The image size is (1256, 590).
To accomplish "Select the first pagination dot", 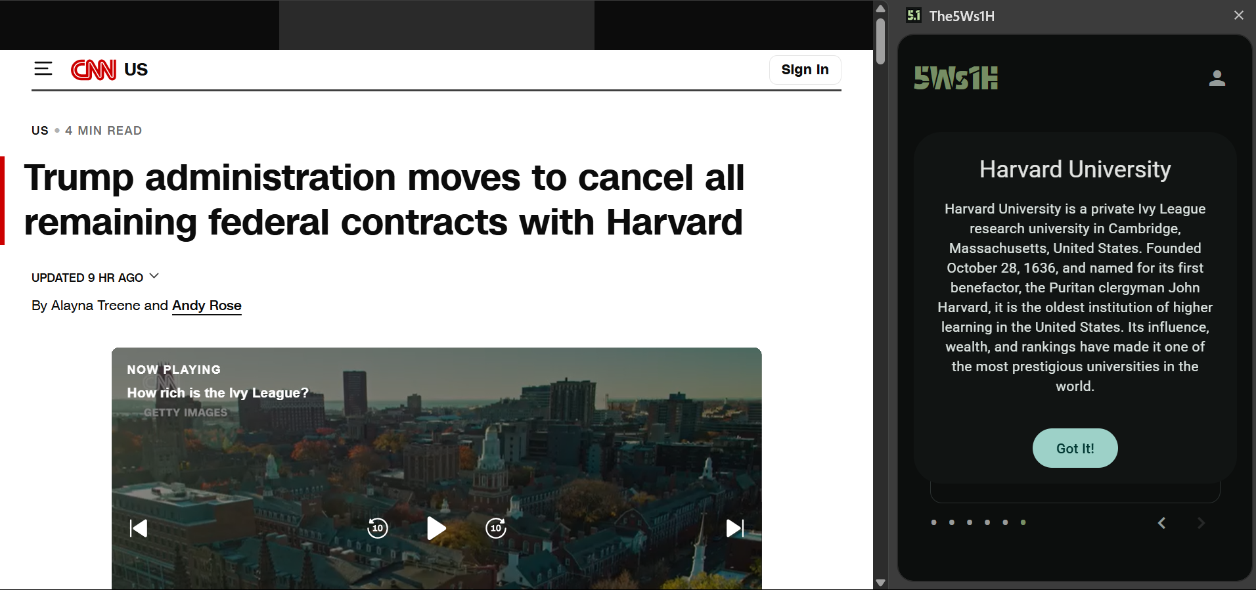I will click(x=934, y=522).
